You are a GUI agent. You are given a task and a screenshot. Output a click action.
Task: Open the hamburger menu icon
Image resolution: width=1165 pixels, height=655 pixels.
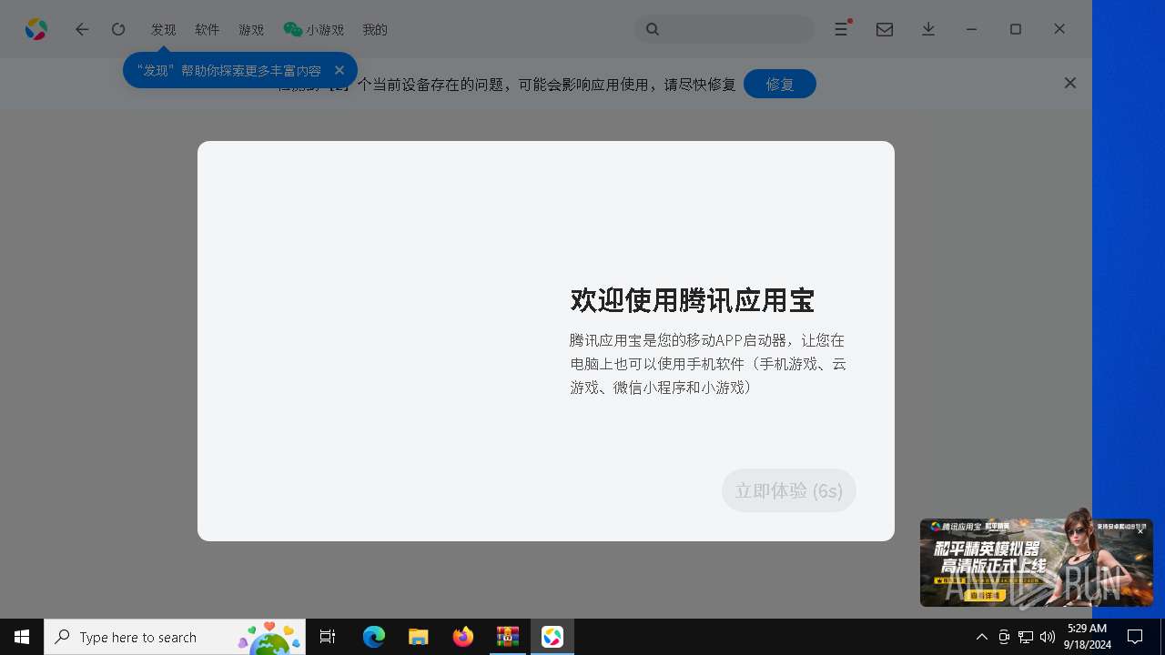pyautogui.click(x=842, y=29)
